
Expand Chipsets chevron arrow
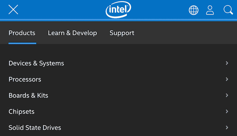point(227,111)
